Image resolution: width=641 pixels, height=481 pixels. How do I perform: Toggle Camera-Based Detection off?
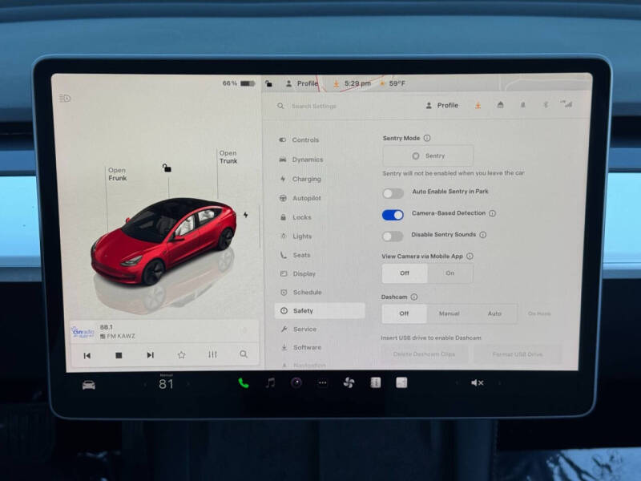[392, 214]
